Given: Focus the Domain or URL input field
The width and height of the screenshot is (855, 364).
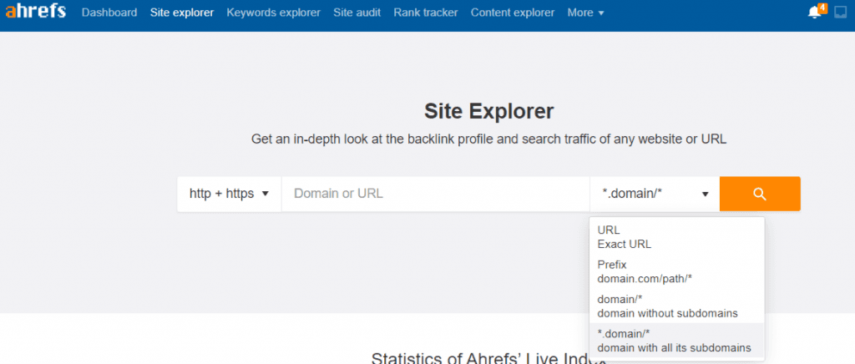Looking at the screenshot, I should coord(435,194).
